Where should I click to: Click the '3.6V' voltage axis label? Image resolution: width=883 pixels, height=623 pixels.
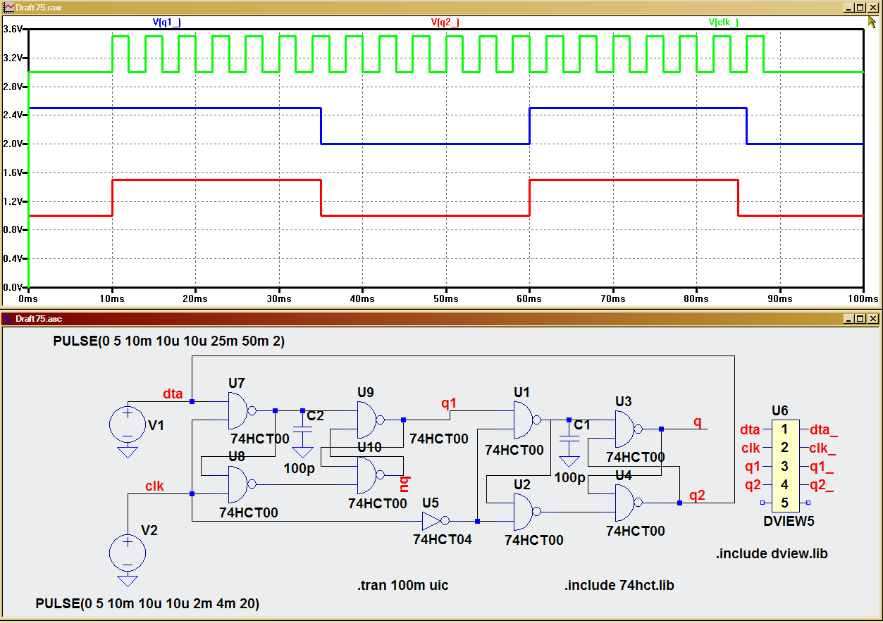(x=13, y=29)
